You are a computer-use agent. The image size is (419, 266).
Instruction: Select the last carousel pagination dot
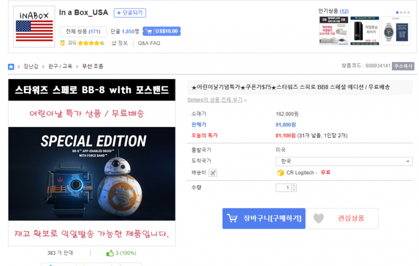pos(408,12)
